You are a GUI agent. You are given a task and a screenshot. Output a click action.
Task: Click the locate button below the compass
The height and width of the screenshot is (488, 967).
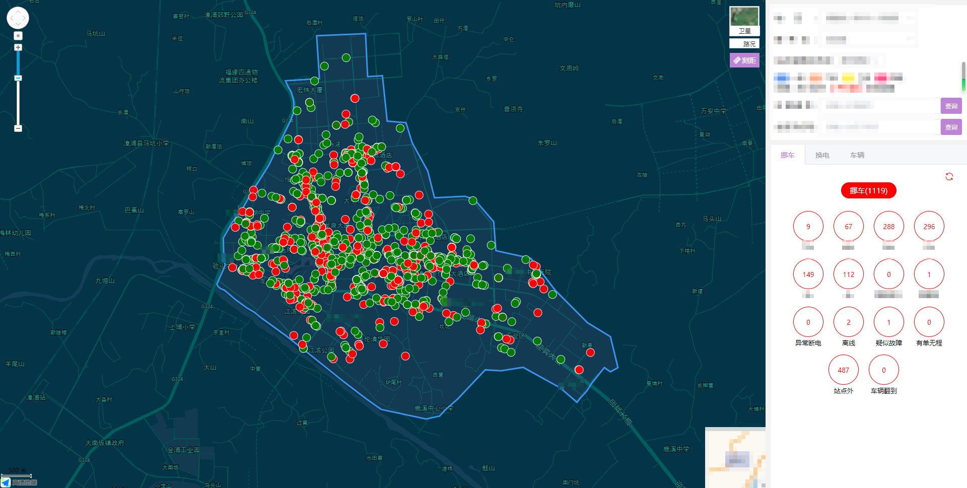(x=18, y=36)
